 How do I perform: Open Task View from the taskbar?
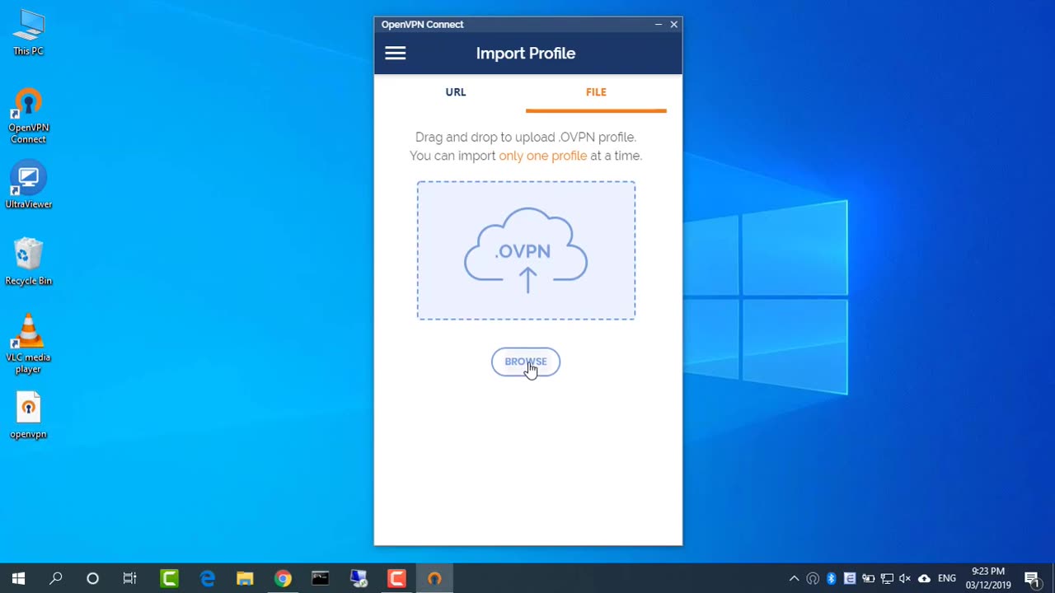tap(130, 578)
